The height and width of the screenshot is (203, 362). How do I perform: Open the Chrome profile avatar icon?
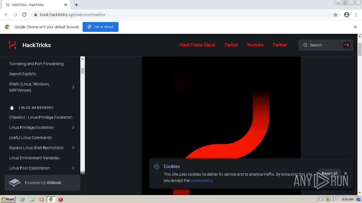tap(347, 15)
